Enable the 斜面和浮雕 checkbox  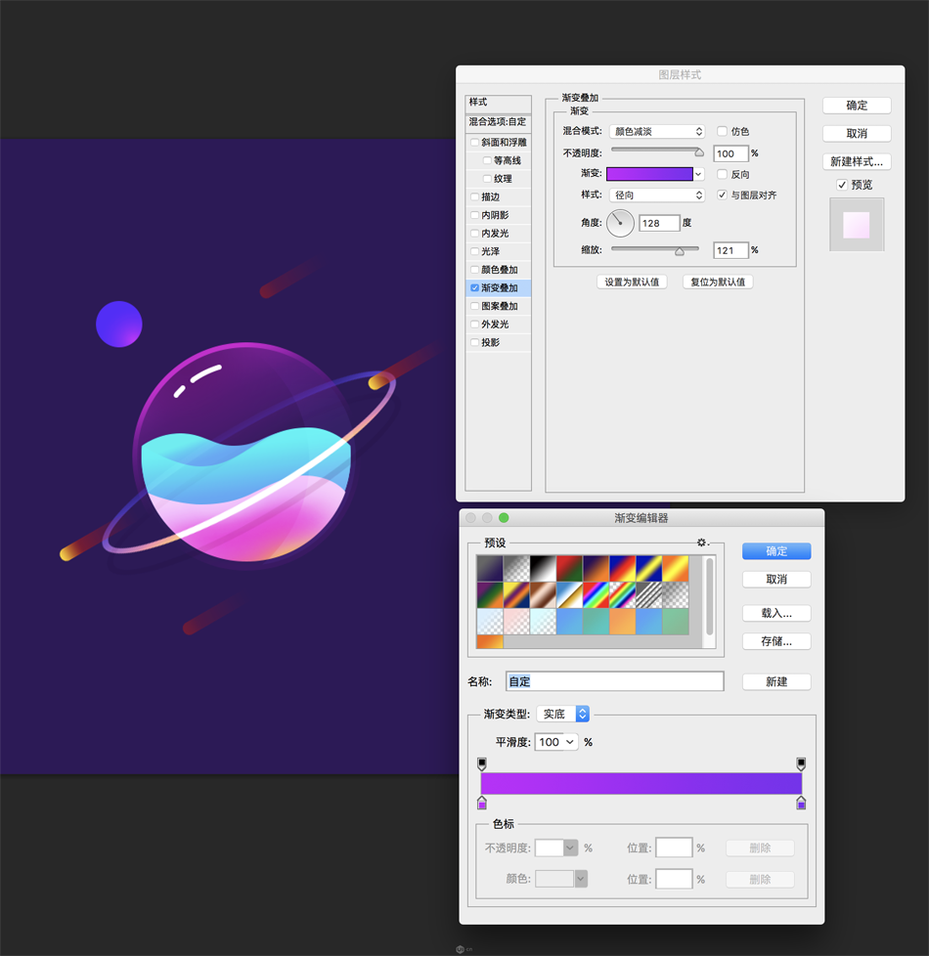tap(474, 142)
